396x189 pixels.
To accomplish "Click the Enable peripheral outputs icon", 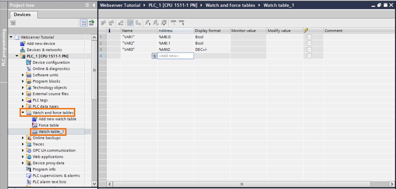I will point(163,23).
